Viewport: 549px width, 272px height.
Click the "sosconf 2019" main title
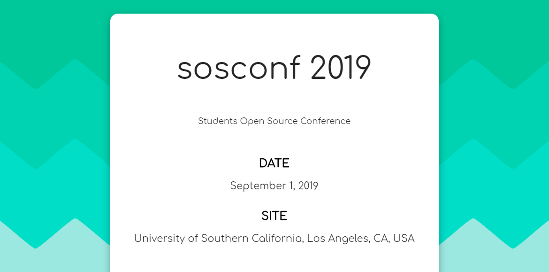pyautogui.click(x=274, y=68)
